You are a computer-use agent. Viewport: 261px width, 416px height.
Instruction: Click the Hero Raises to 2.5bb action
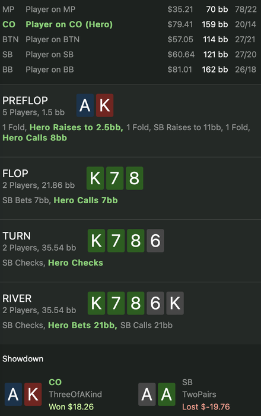click(x=77, y=127)
